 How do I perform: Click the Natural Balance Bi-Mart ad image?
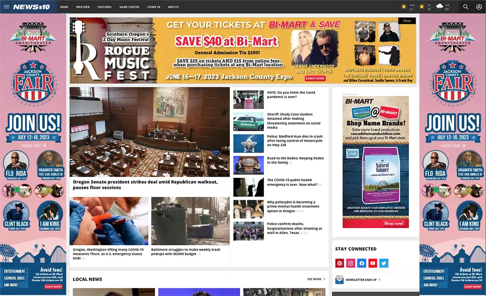pos(376,162)
